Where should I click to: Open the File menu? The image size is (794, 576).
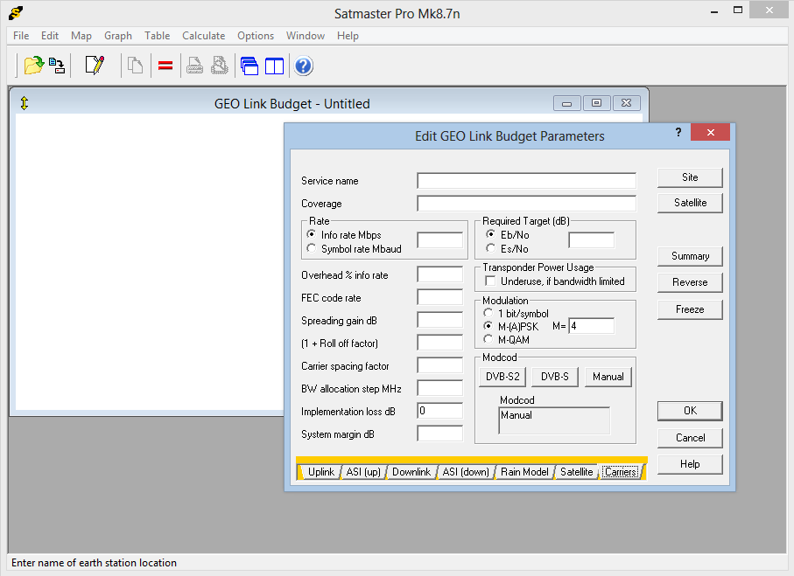pos(21,36)
